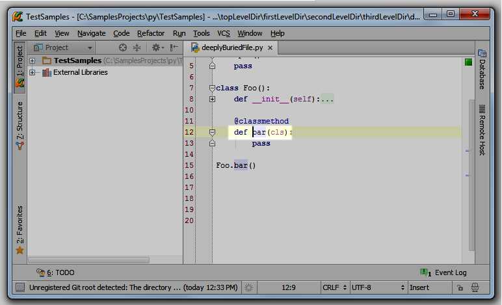This screenshot has width=502, height=305.
Task: Open the Refactor menu
Action: [151, 33]
